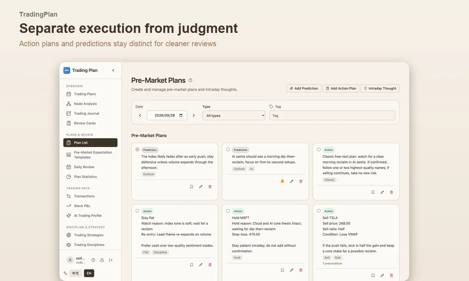
Task: Delete the AI semis prediction card
Action: pyautogui.click(x=301, y=181)
